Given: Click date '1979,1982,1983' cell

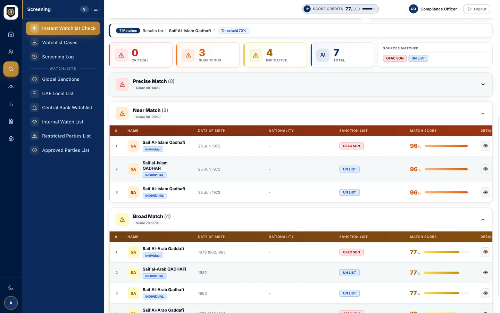Looking at the screenshot, I should coord(212,252).
